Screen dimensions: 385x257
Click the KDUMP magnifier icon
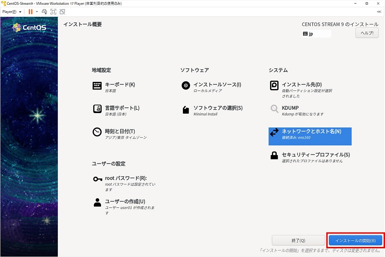274,109
